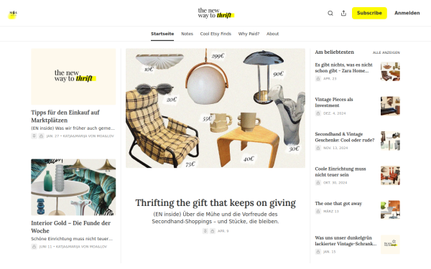Click lock icon beside MÄRZ 13 date
Screen dimensions: 431x269
click(x=318, y=212)
